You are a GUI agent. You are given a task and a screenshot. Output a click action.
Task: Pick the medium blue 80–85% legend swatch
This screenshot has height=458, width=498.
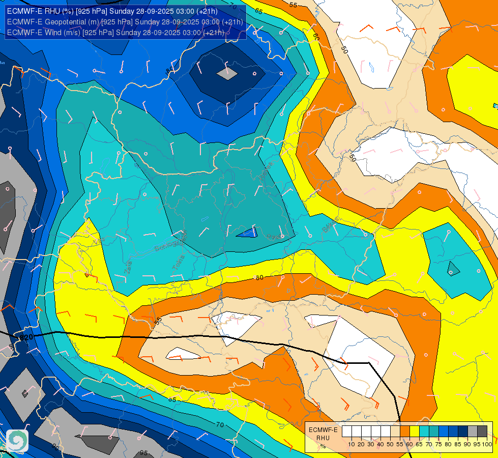453,432
